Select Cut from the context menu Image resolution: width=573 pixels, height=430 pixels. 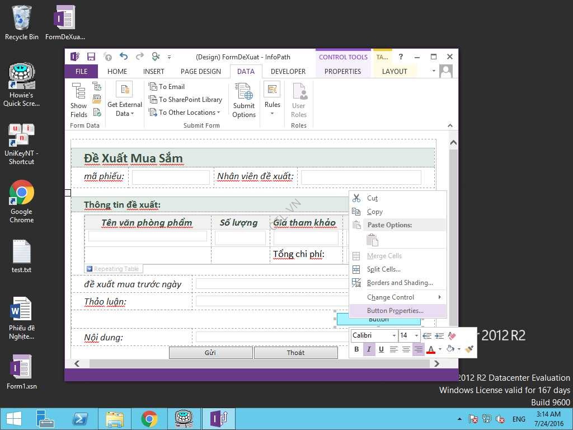(372, 198)
